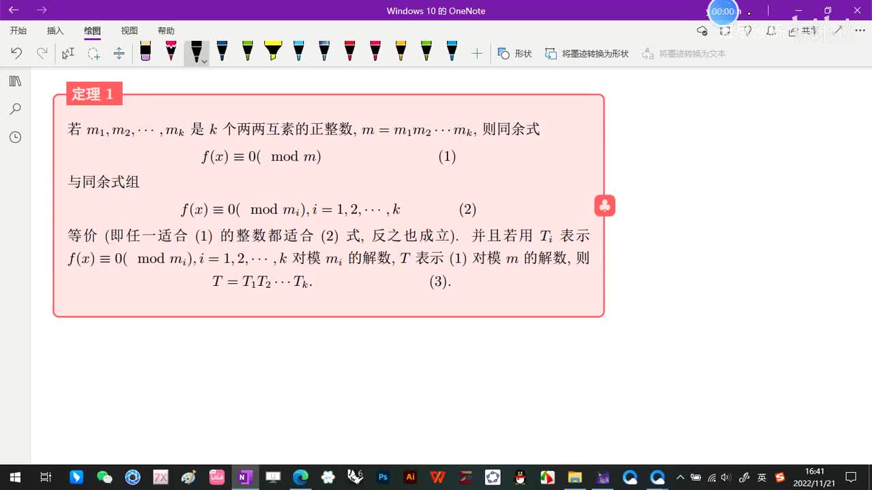This screenshot has height=490, width=872.
Task: Open Task View on the taskbar
Action: 46,477
